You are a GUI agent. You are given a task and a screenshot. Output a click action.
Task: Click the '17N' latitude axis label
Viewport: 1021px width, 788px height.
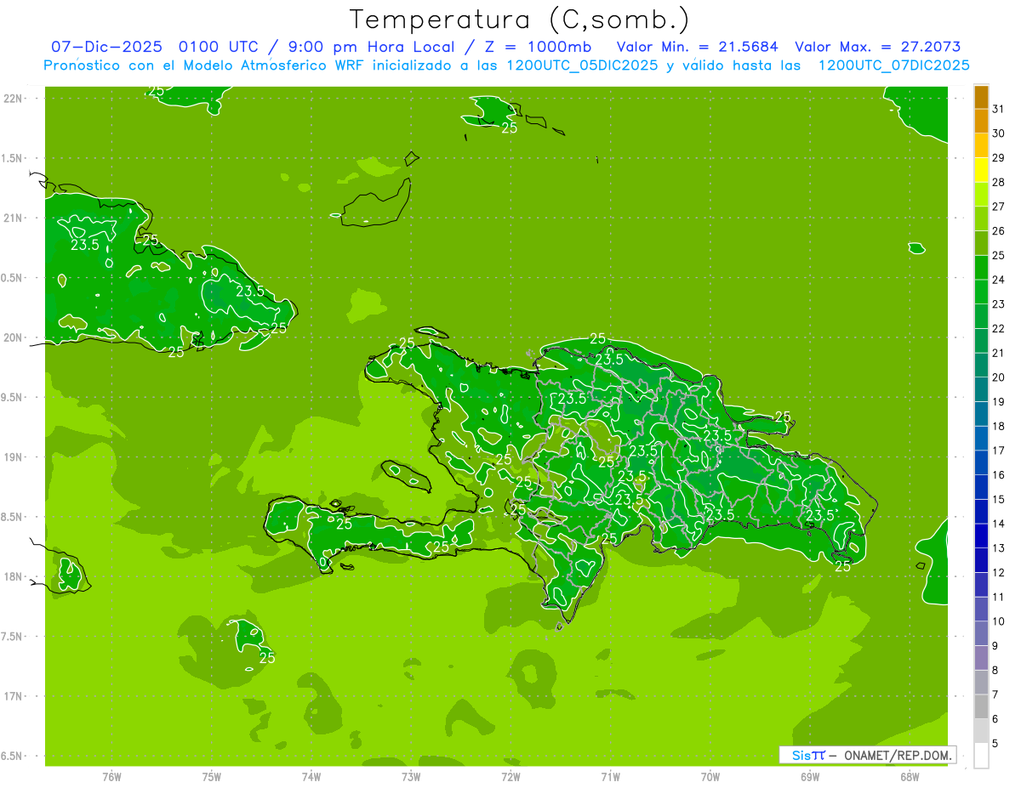[13, 696]
